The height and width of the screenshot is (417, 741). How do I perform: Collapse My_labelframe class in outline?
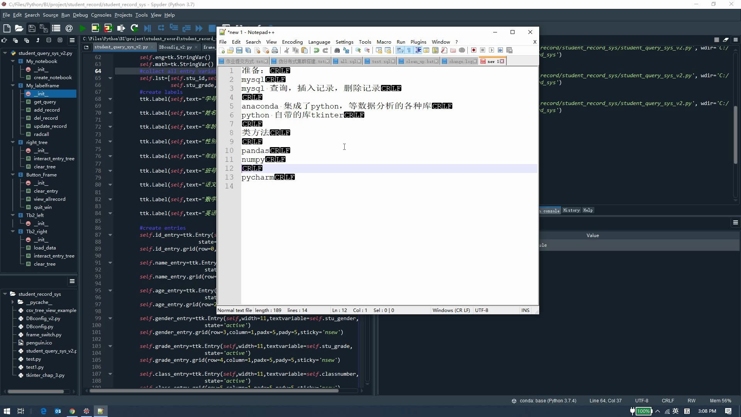pyautogui.click(x=13, y=86)
